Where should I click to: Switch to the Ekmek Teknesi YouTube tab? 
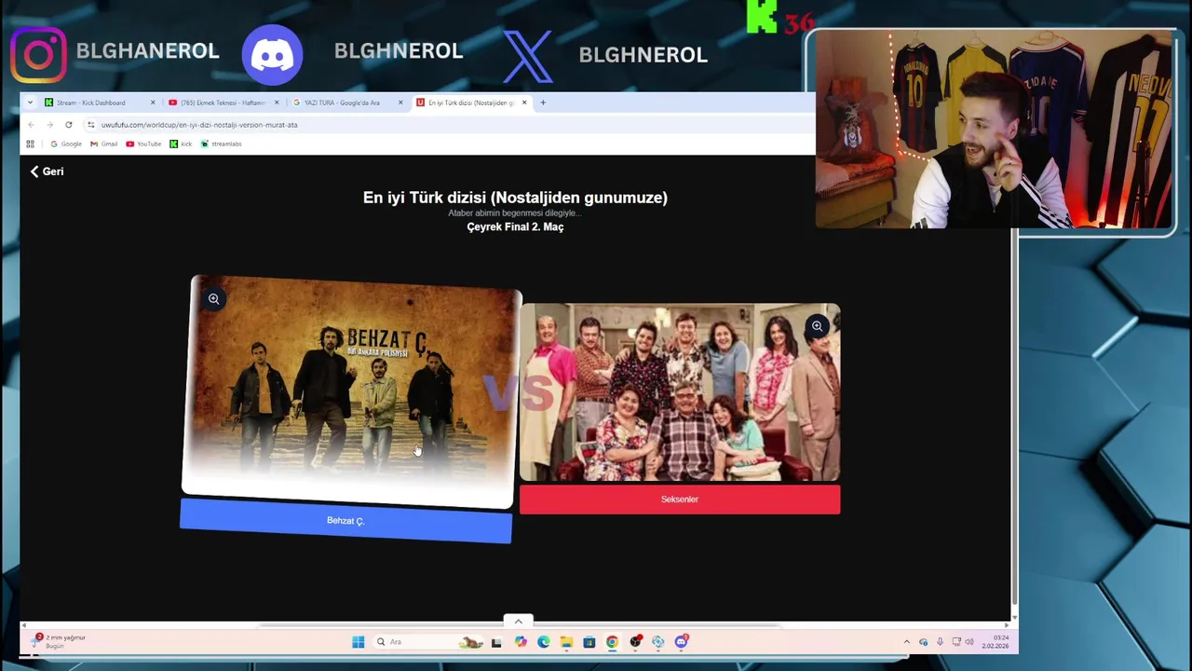[x=223, y=103]
